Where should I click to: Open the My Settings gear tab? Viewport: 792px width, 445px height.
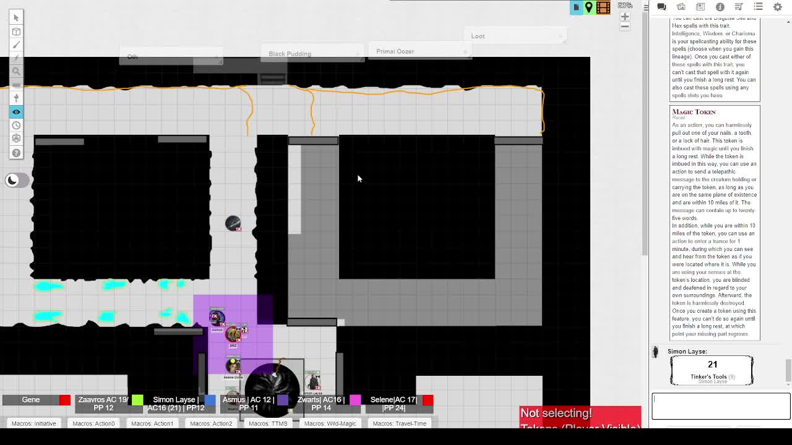[778, 7]
